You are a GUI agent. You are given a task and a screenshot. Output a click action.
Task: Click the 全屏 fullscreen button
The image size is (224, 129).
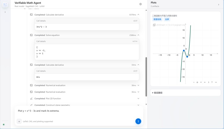click(167, 19)
